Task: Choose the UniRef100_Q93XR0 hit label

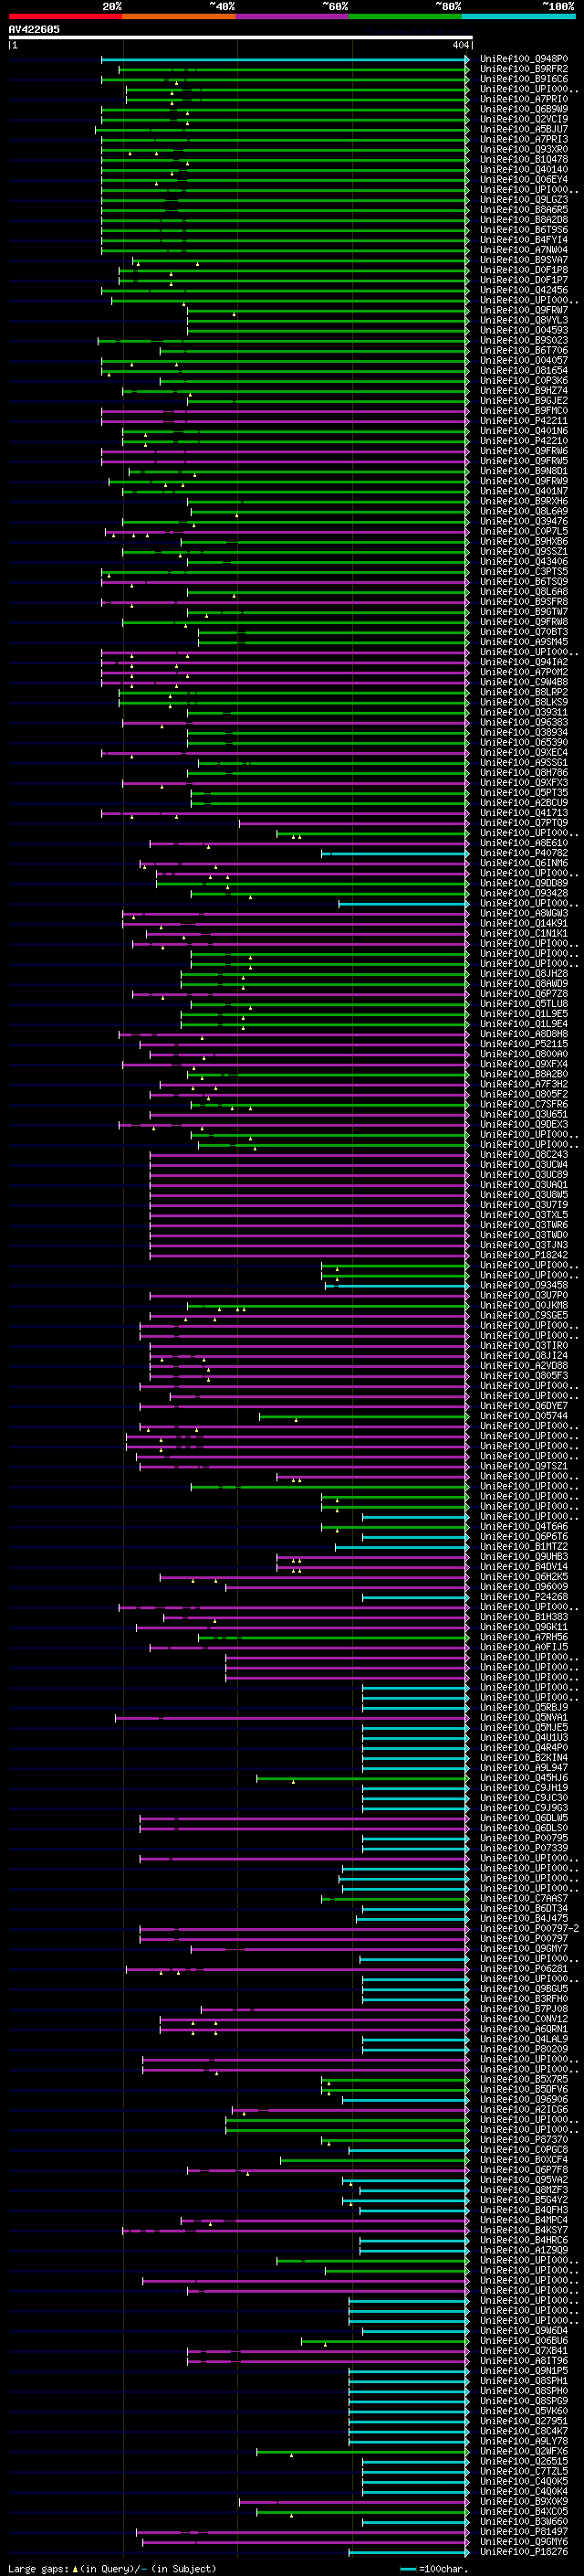Action: (524, 149)
